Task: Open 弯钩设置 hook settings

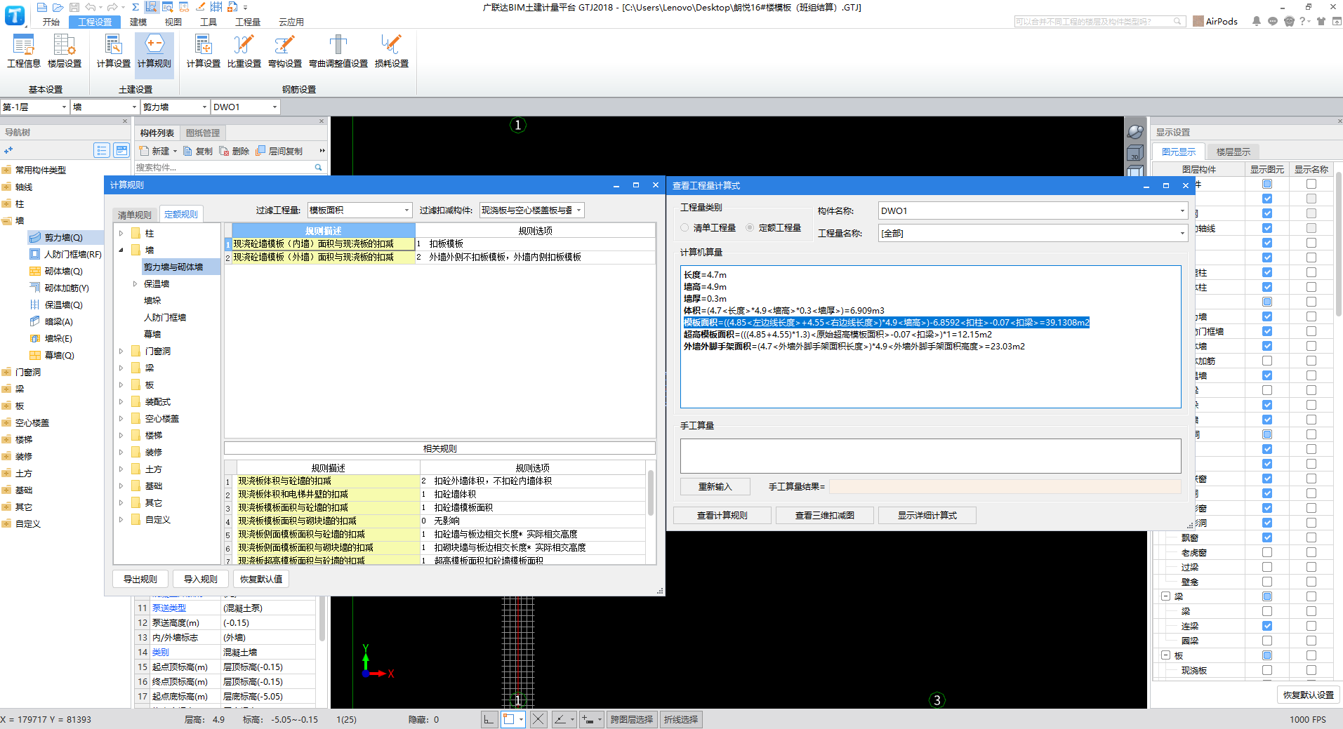Action: 284,51
